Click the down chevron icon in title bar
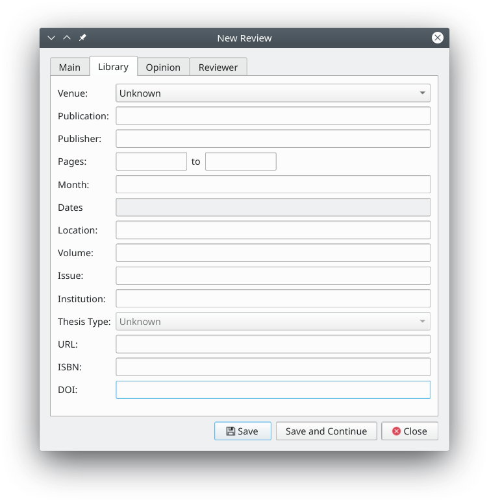Image resolution: width=489 pixels, height=502 pixels. click(51, 38)
